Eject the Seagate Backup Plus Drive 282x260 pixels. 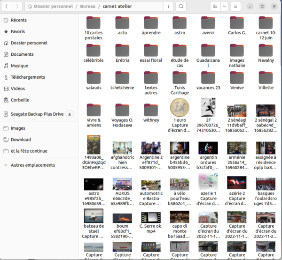[70, 114]
